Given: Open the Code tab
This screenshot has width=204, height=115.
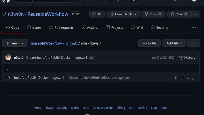Looking at the screenshot, I should [13, 27].
